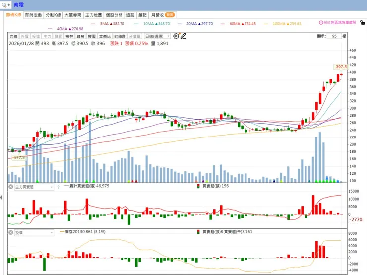
Task: Click the 100MA legend line swatch
Action: tap(266, 24)
